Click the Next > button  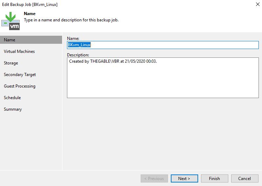click(x=184, y=179)
